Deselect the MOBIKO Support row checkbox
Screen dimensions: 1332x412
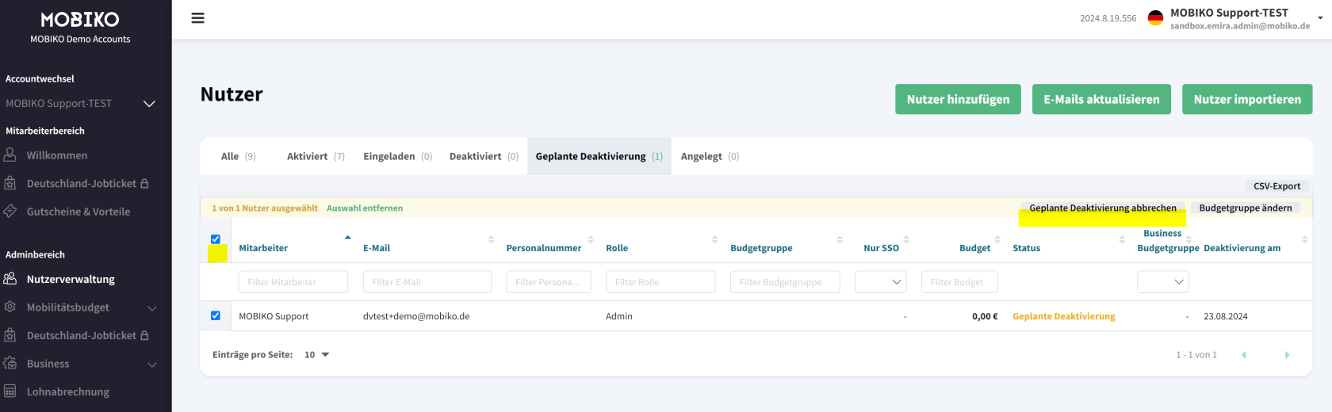(x=216, y=315)
